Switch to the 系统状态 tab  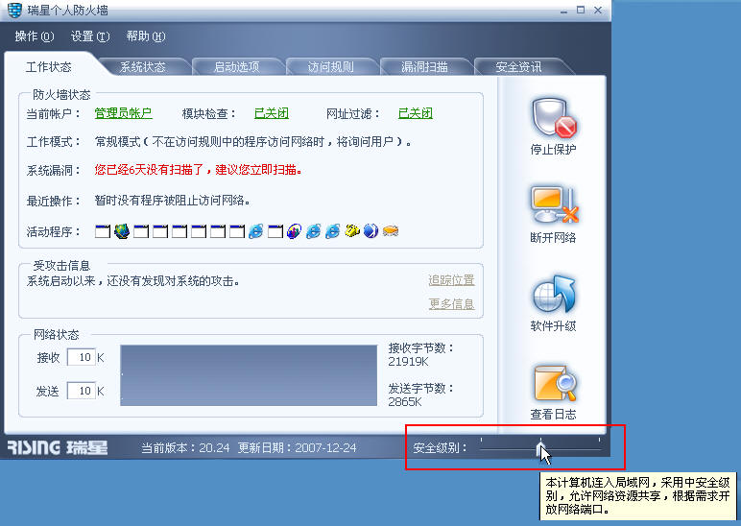142,66
